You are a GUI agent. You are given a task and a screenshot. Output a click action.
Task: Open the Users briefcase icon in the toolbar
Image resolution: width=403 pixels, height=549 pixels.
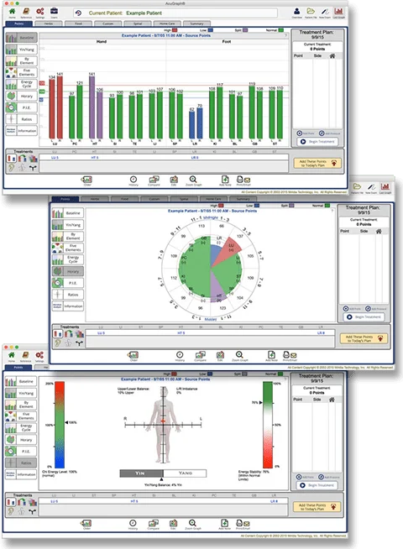pos(54,13)
